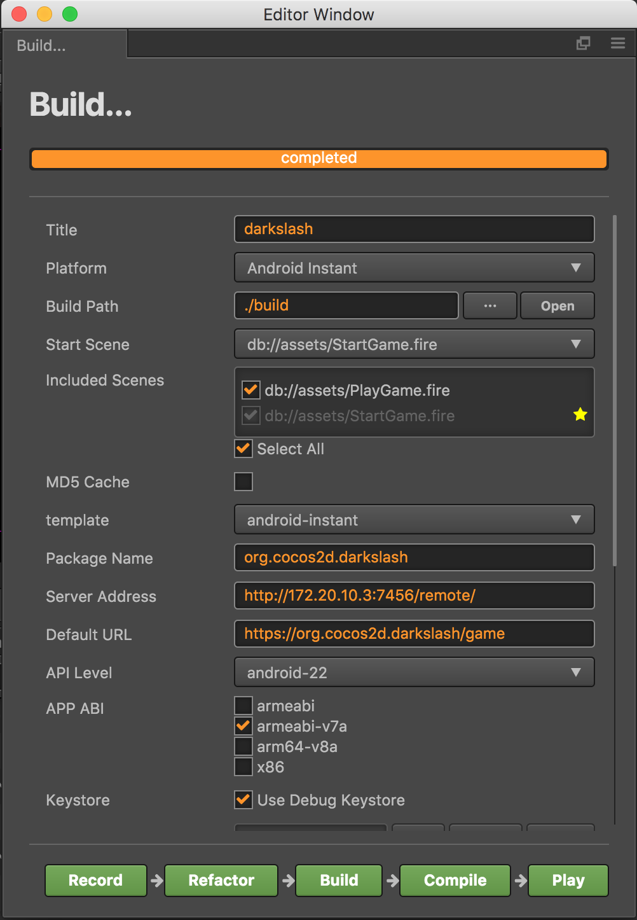The height and width of the screenshot is (920, 637).
Task: Enable the arm64-v8a ABI checkbox
Action: 243,746
